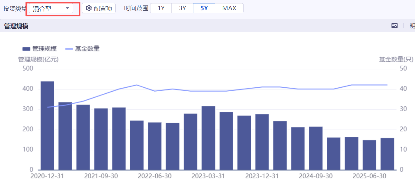Image resolution: width=415 pixels, height=187 pixels.
Task: Click the chart image view icon
Action: (395, 26)
